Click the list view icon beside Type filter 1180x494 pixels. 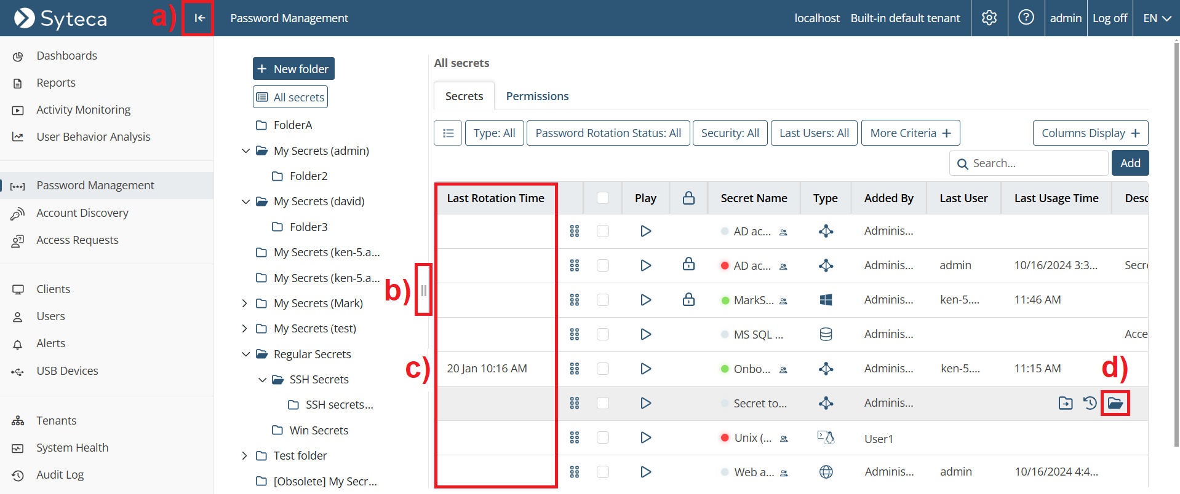448,133
